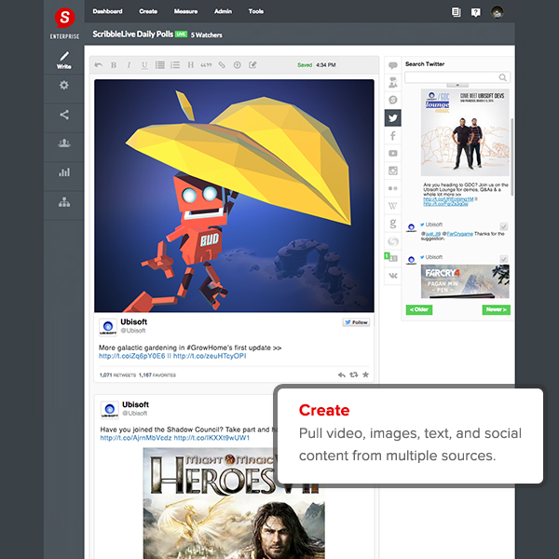Viewport: 559px width, 559px height.
Task: Toggle underline formatting in editor toolbar
Action: click(x=144, y=65)
